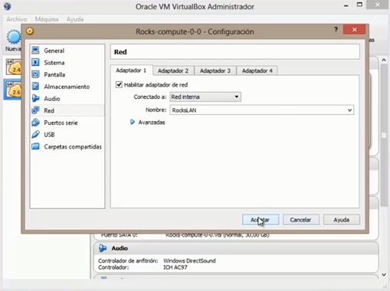390x291 pixels.
Task: Select the Red settings category
Action: [x=67, y=110]
